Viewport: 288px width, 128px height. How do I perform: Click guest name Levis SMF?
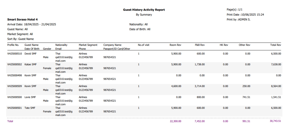[x=30, y=97]
